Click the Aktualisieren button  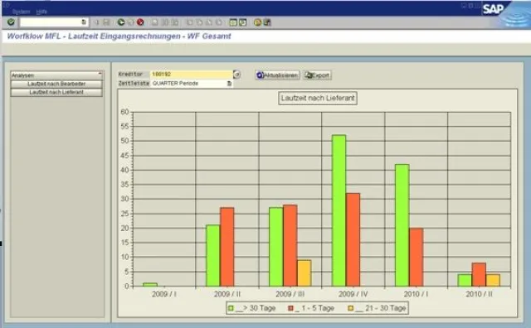tap(277, 75)
